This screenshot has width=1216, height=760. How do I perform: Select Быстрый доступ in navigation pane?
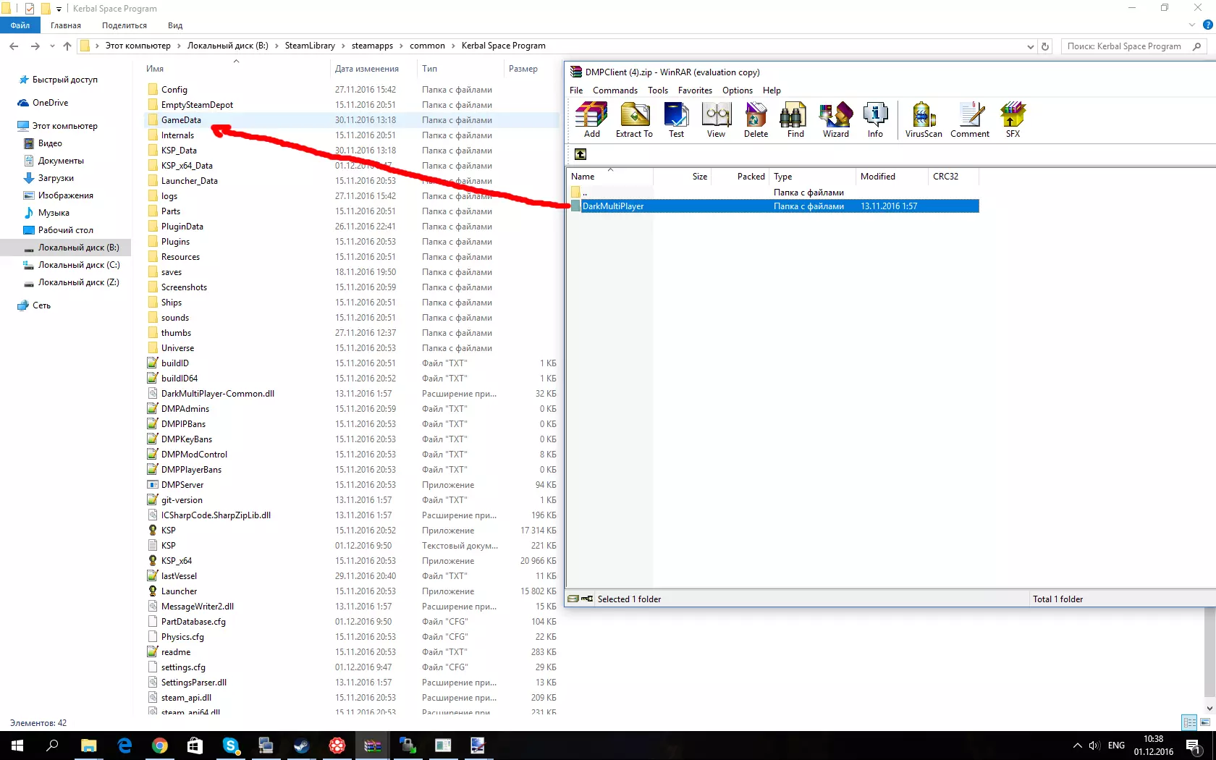pyautogui.click(x=64, y=80)
